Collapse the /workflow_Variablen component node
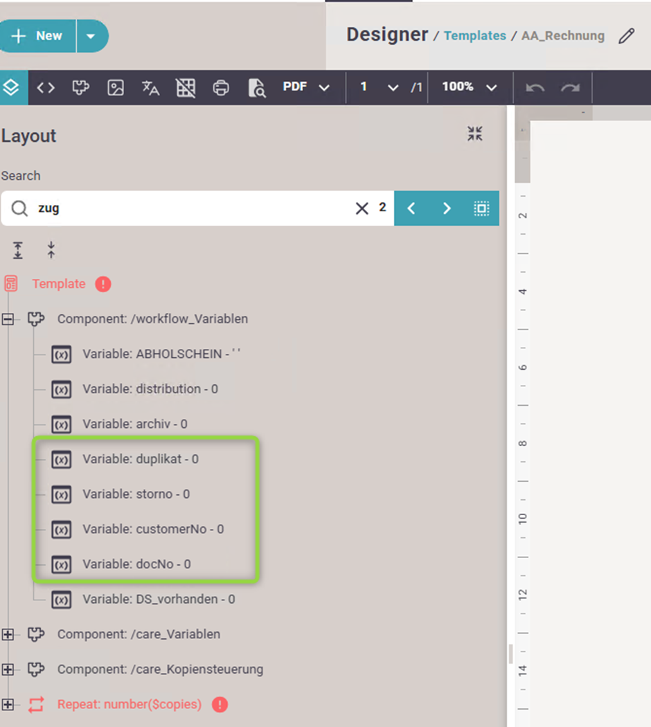The image size is (651, 727). click(x=8, y=319)
